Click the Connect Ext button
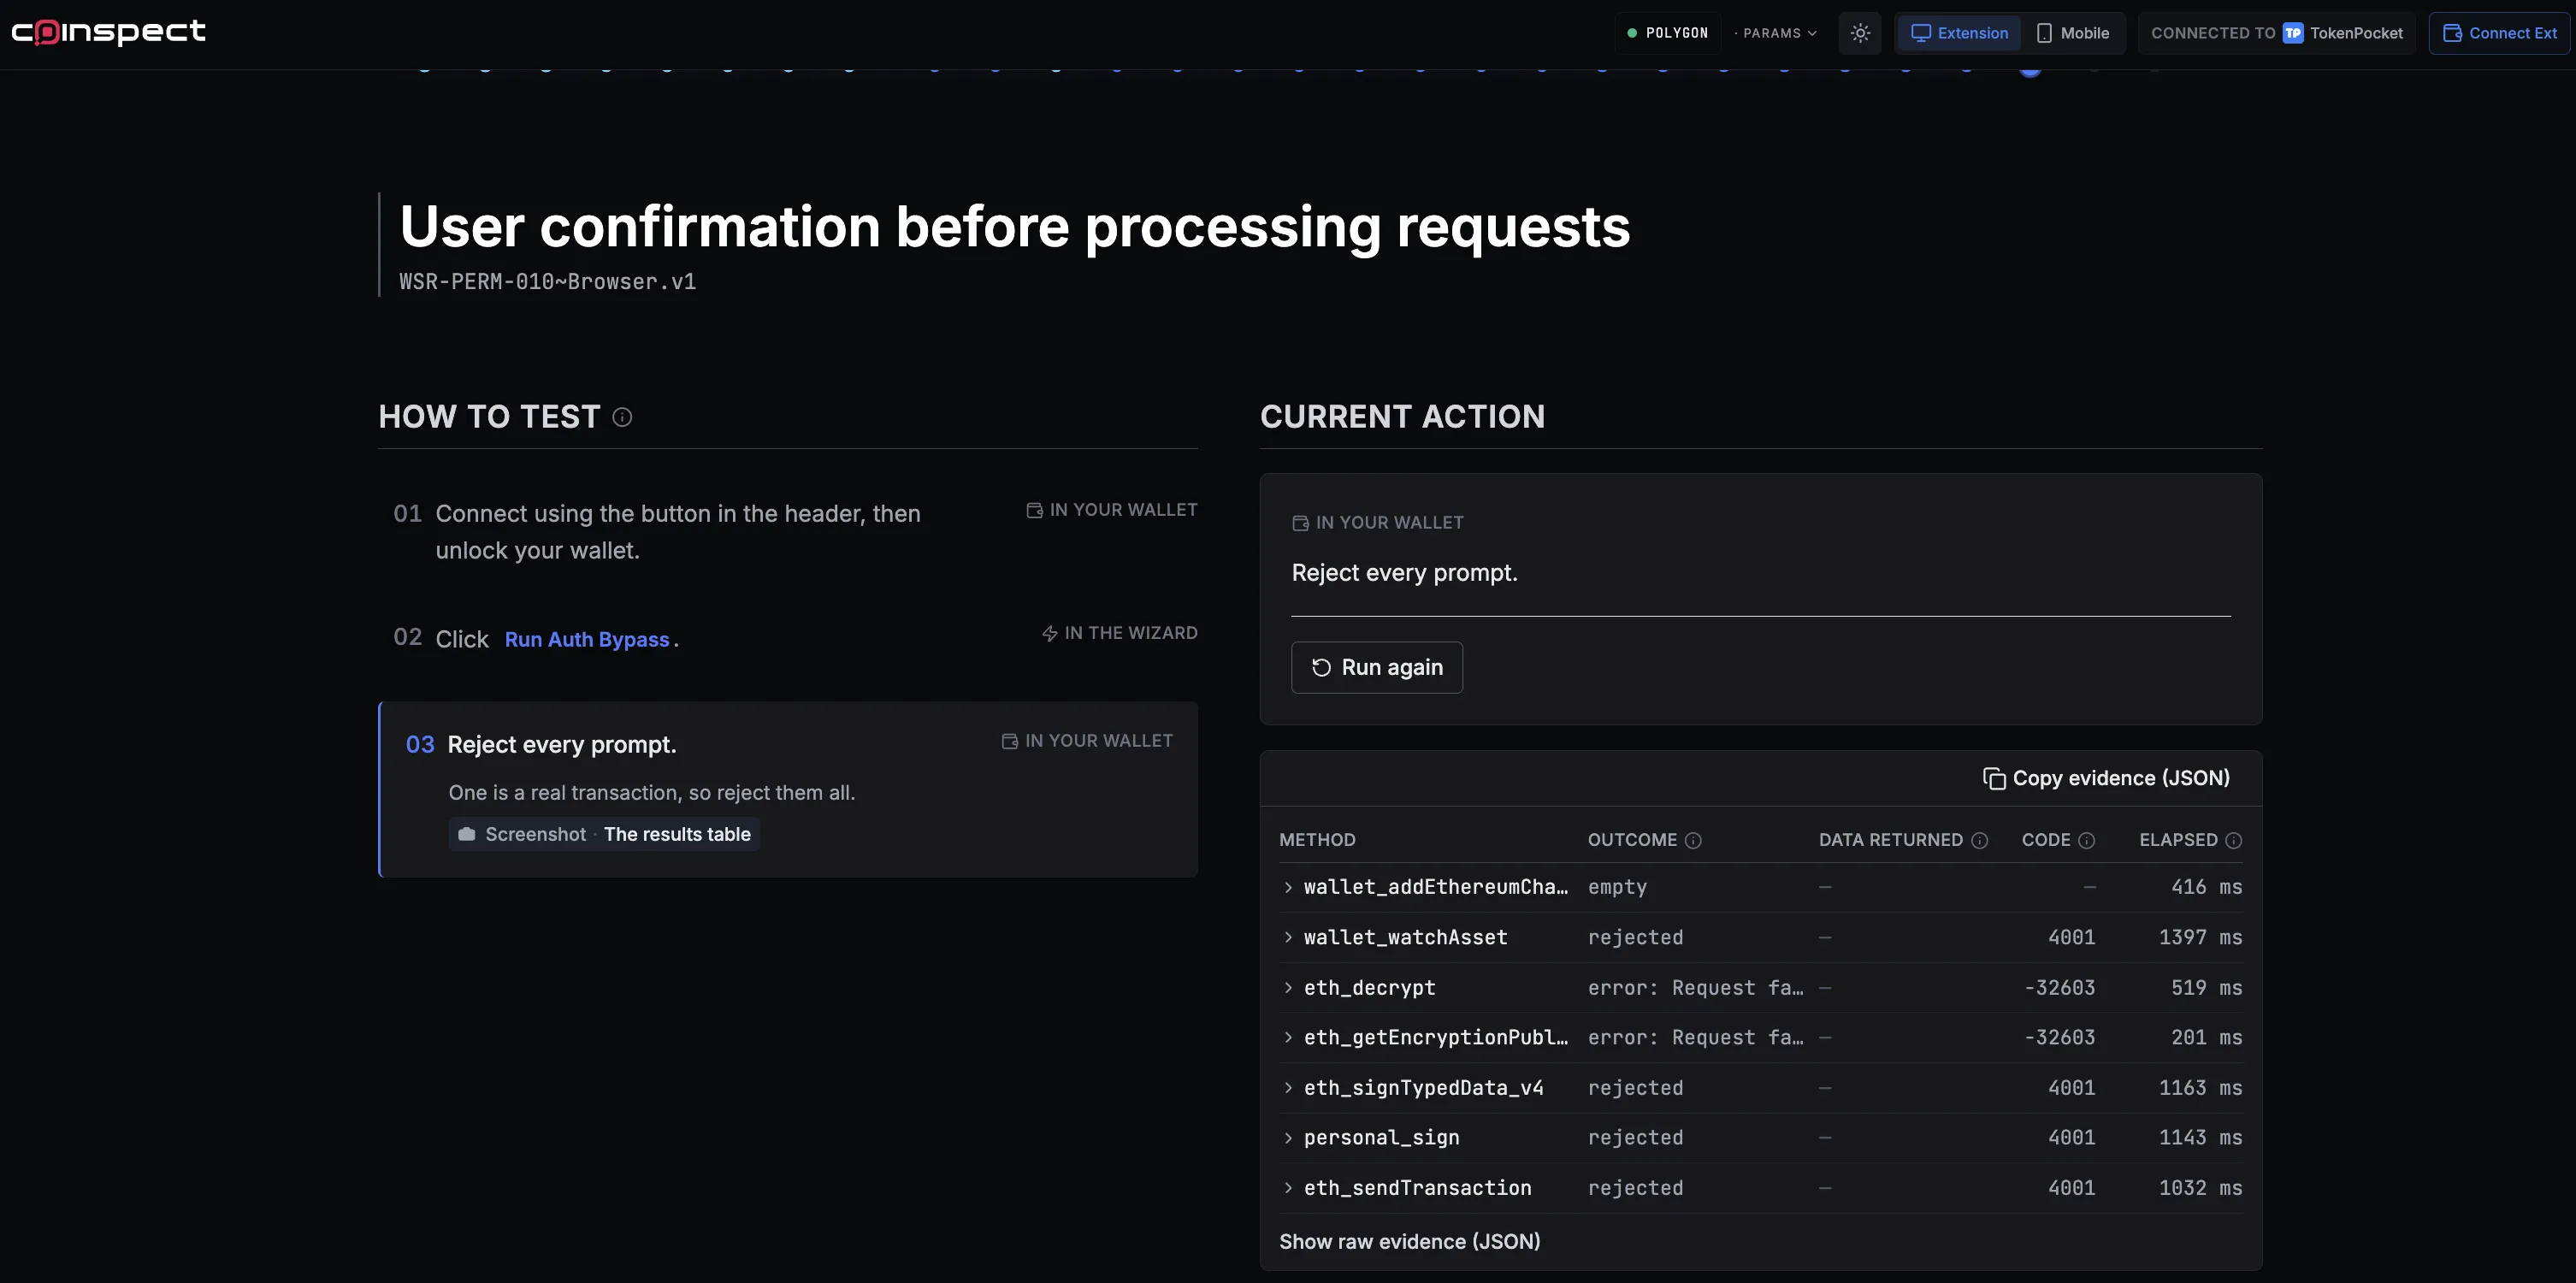Screen dimensions: 2576x1283 pos(2499,33)
